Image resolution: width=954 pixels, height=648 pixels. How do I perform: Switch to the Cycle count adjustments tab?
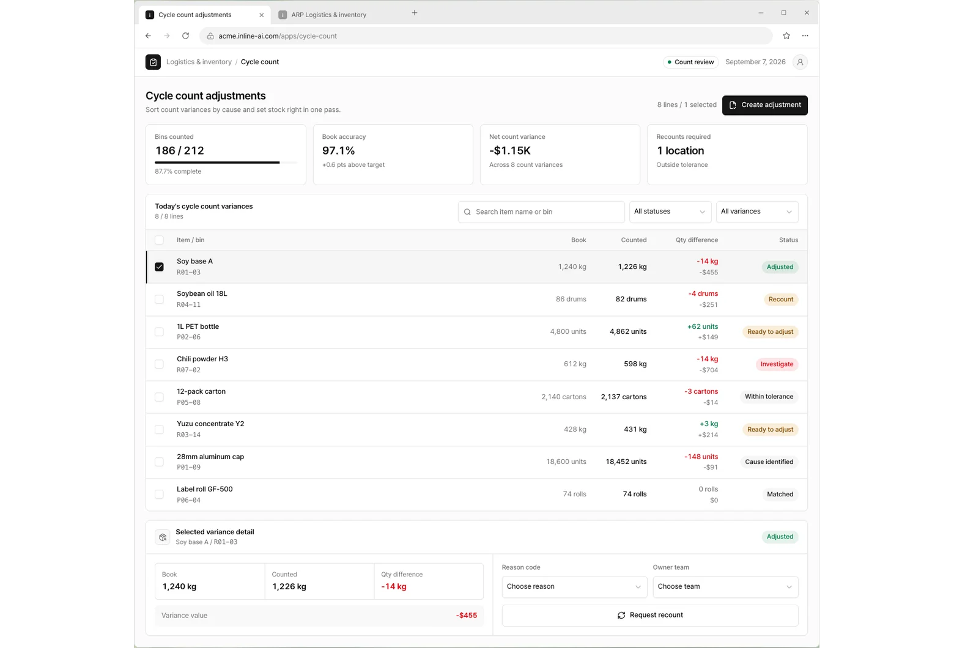(205, 15)
